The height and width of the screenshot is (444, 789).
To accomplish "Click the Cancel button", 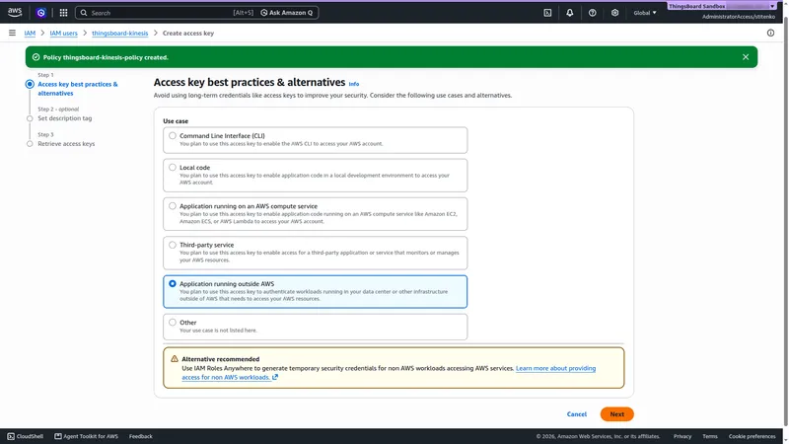I will click(x=577, y=414).
